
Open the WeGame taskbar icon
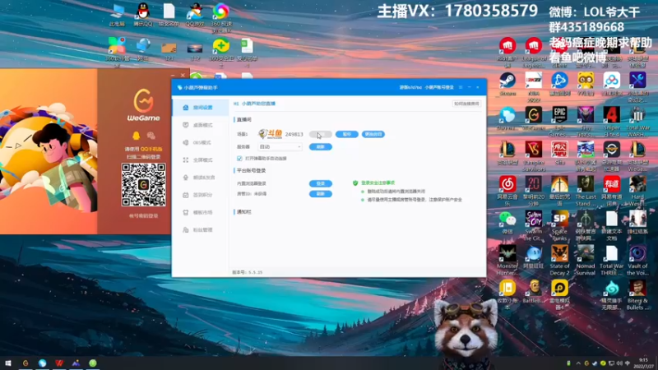(25, 363)
